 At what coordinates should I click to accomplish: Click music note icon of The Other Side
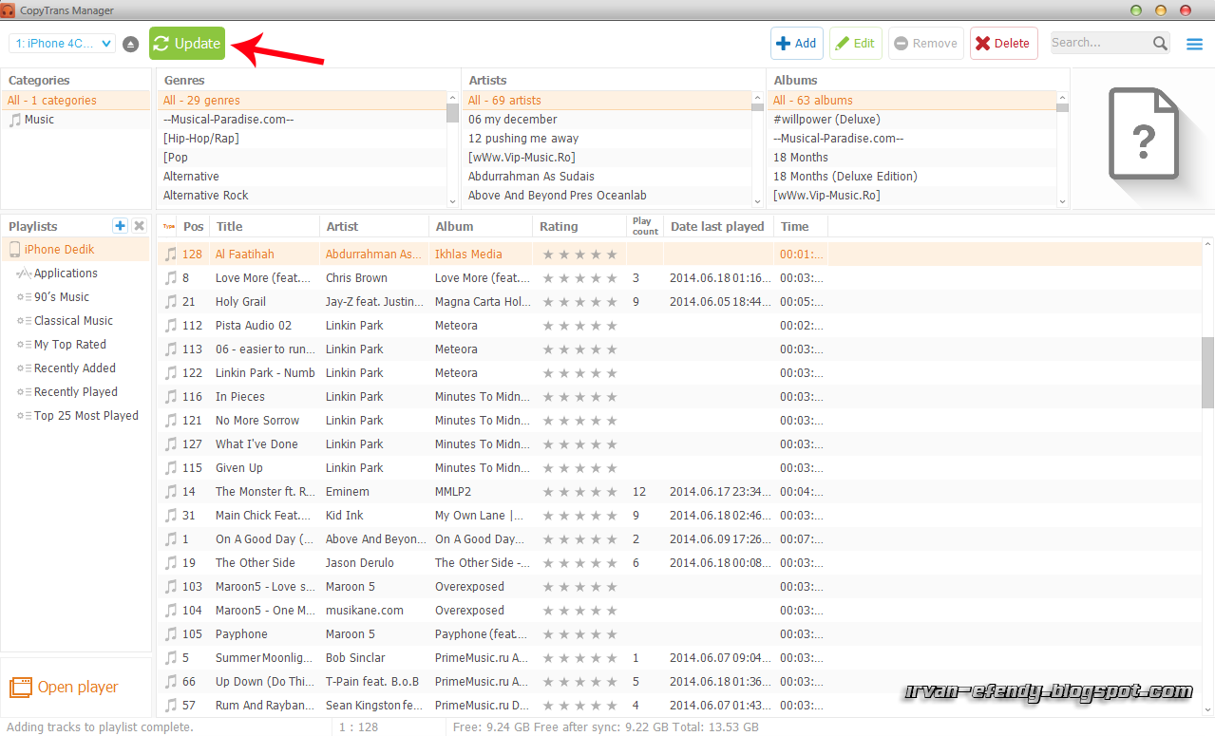click(x=171, y=563)
